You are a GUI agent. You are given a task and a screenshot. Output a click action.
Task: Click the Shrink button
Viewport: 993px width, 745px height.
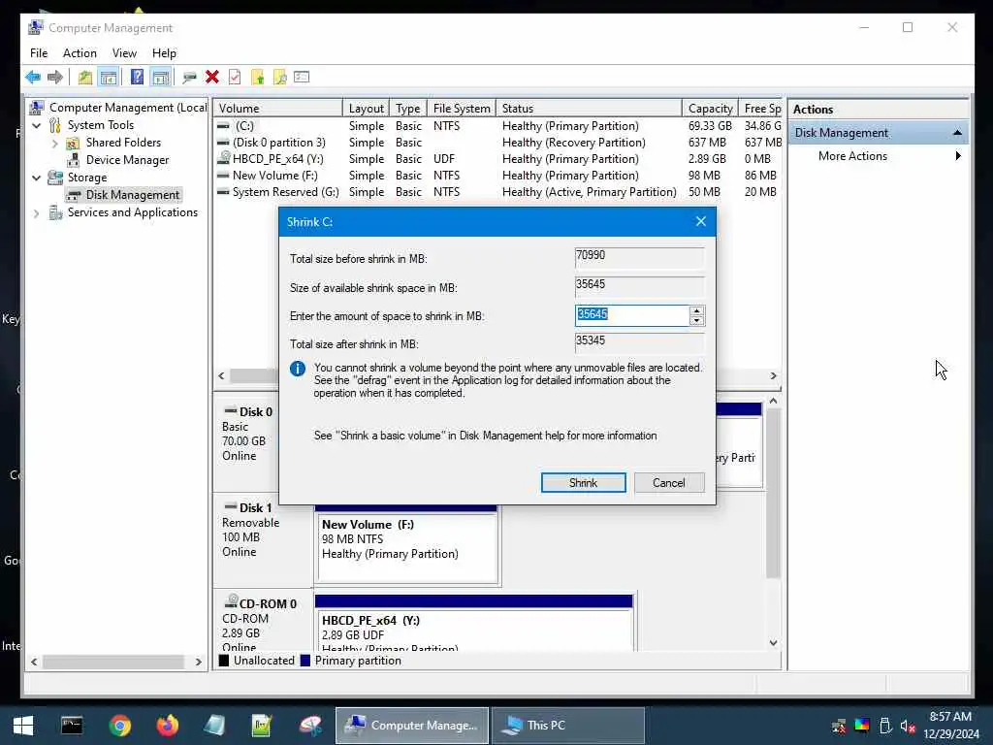[x=583, y=483]
